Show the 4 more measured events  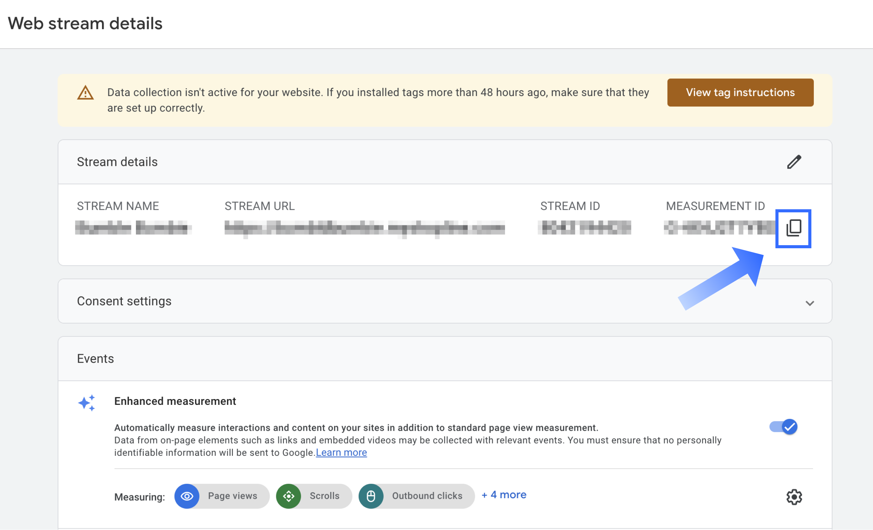pyautogui.click(x=504, y=495)
